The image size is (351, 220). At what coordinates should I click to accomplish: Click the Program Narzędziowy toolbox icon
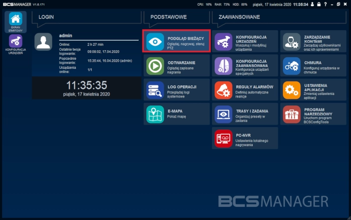(291, 115)
